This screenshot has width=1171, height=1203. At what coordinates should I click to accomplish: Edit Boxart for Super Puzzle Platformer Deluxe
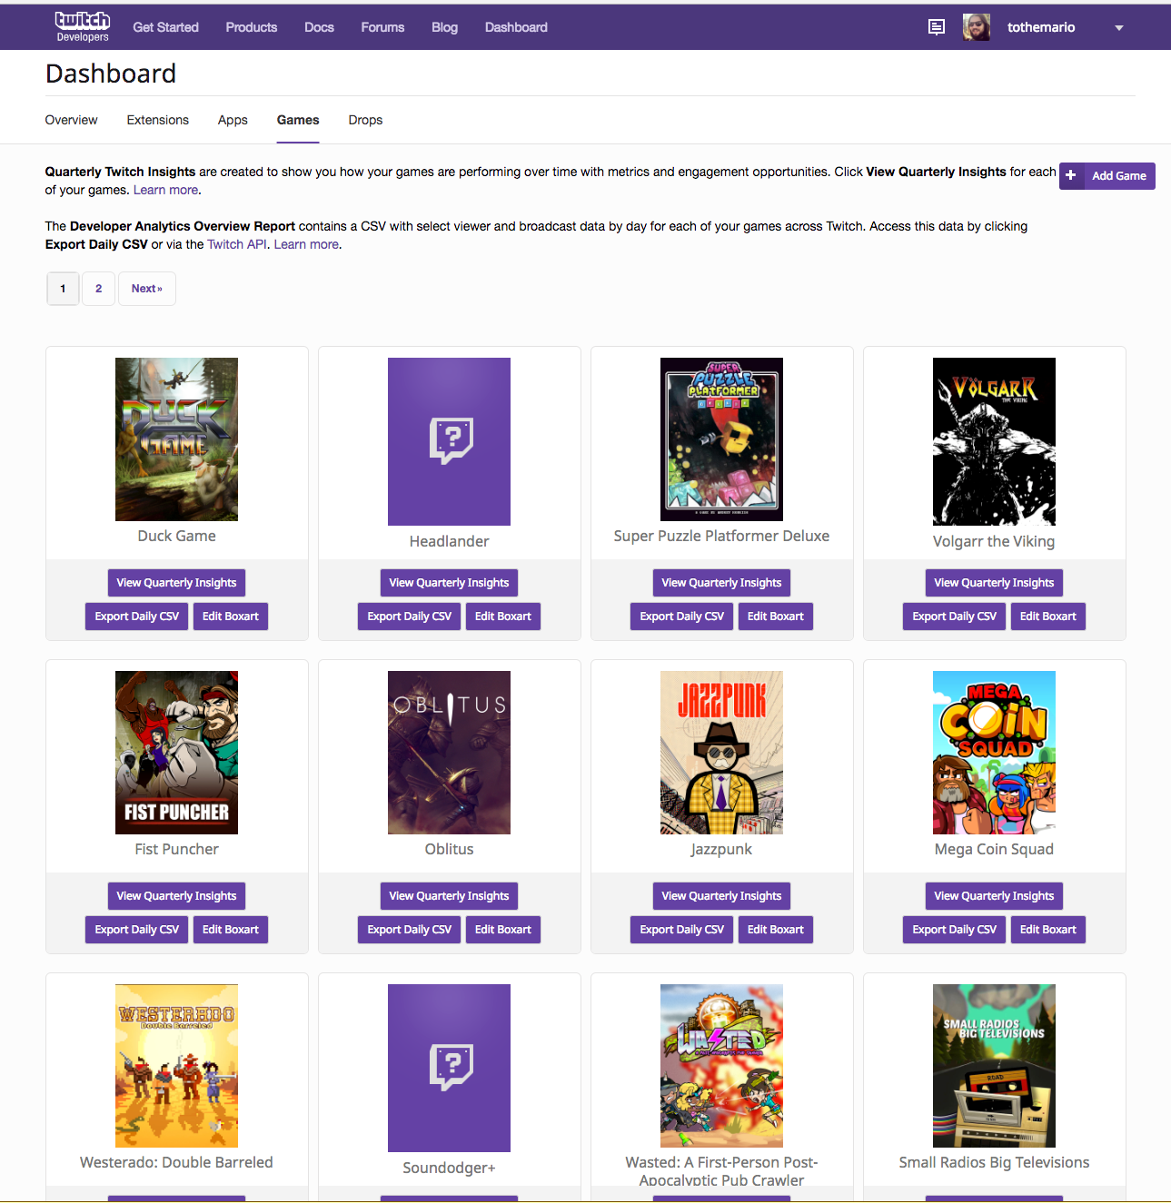(775, 616)
